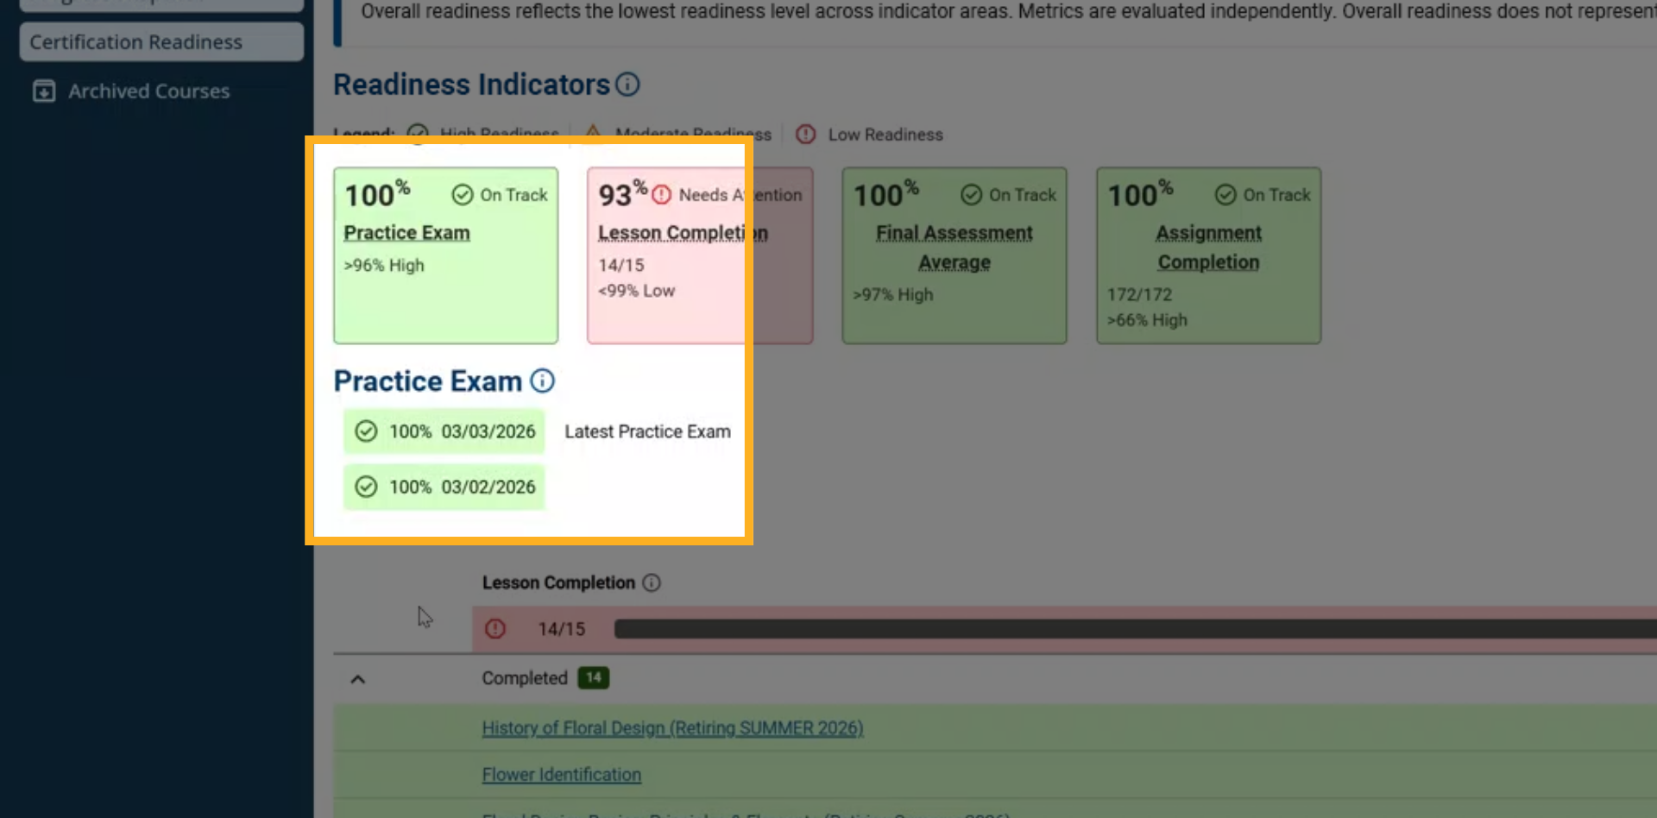The height and width of the screenshot is (818, 1657).
Task: Click the Lesson Completion info icon
Action: pyautogui.click(x=652, y=582)
